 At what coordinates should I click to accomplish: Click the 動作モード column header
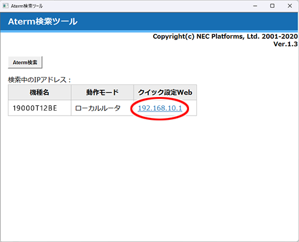[x=102, y=92]
